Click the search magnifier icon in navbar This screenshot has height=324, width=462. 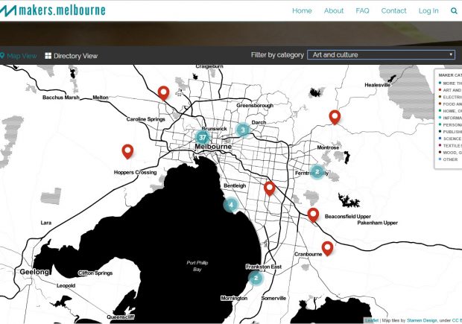(454, 11)
